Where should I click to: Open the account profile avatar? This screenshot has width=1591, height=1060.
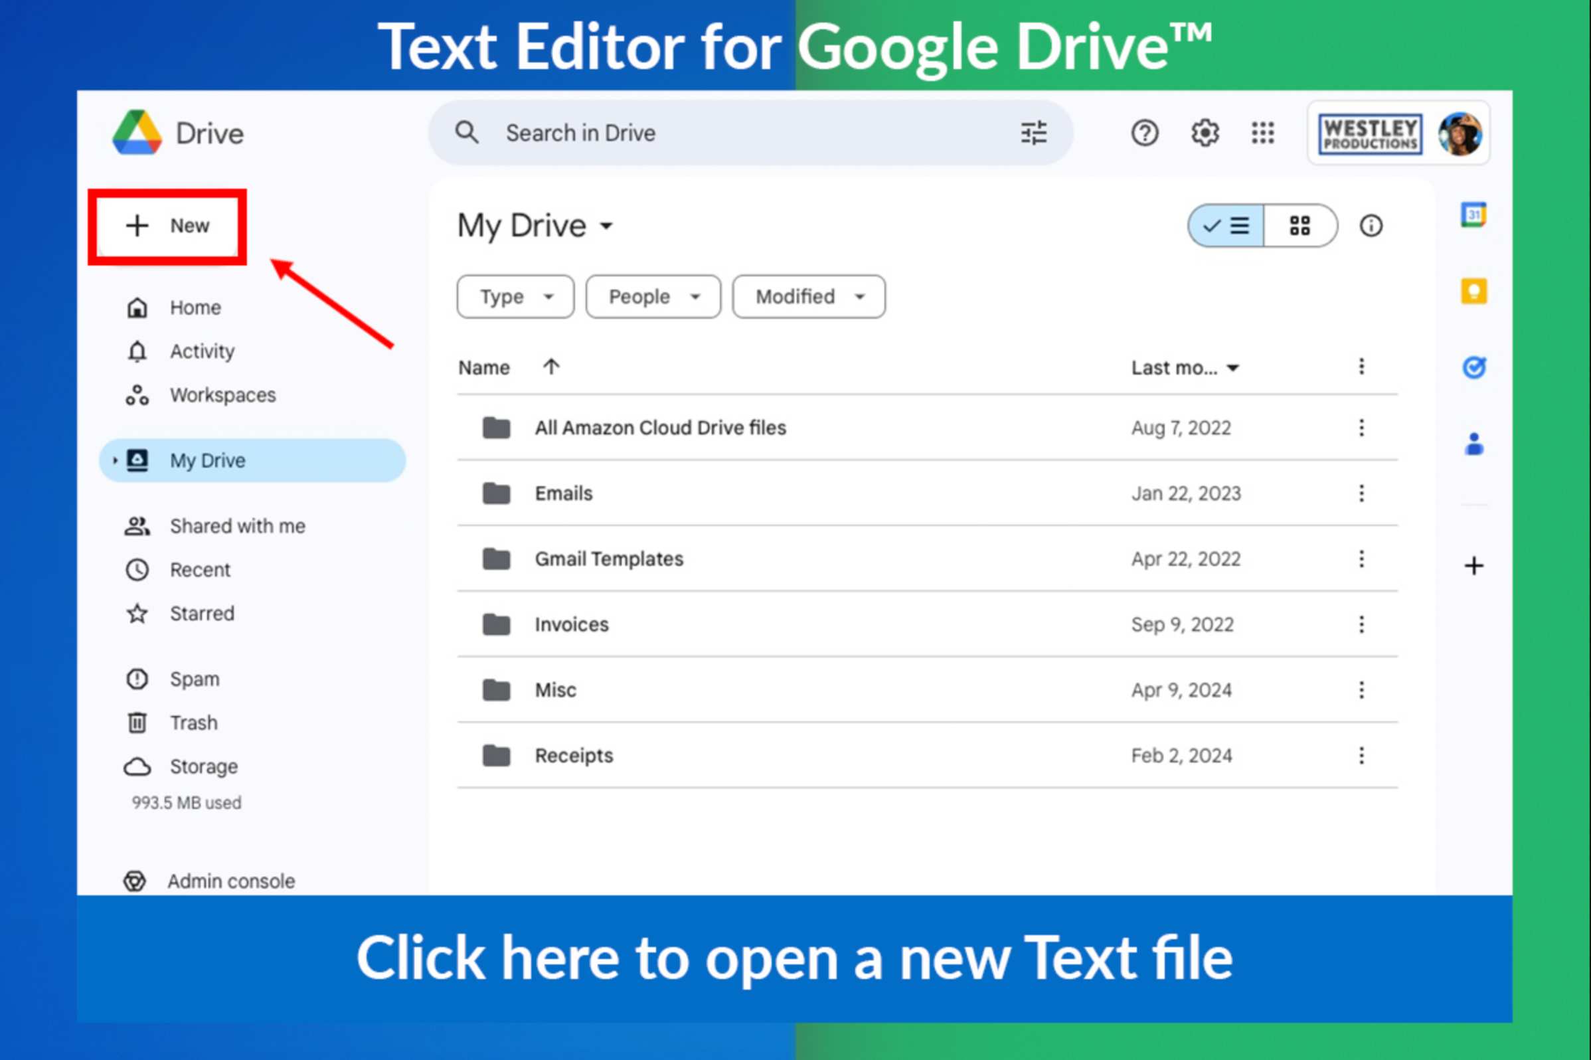tap(1460, 134)
